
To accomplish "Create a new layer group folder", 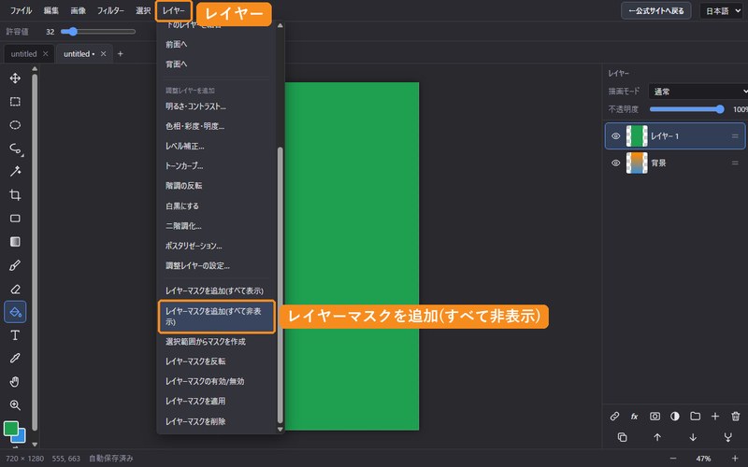I will 695,416.
